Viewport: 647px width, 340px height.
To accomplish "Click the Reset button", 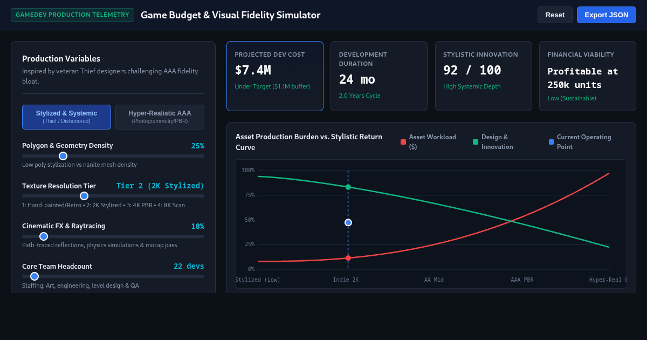I will click(555, 15).
